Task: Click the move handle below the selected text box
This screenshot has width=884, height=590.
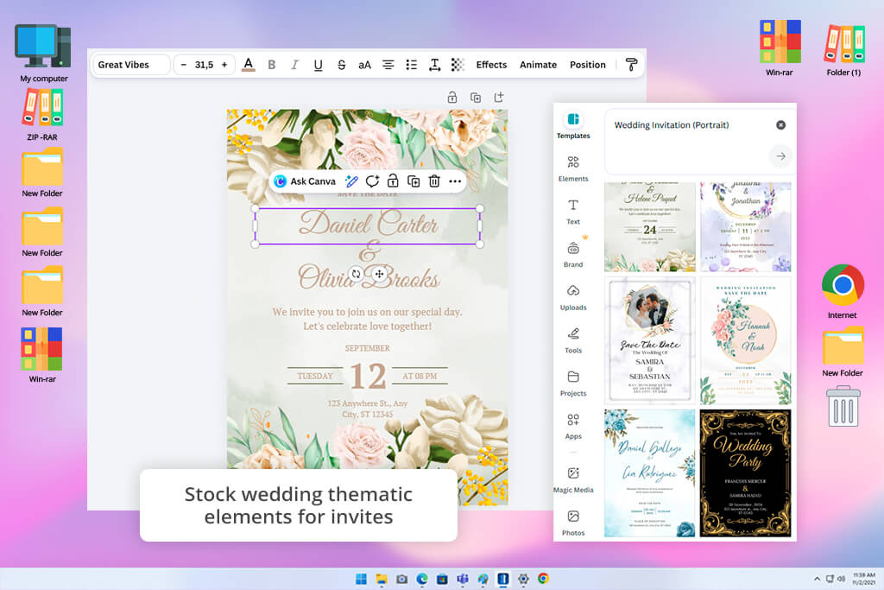Action: point(380,274)
